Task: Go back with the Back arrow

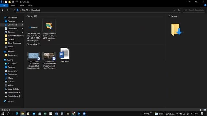Action: point(3,10)
